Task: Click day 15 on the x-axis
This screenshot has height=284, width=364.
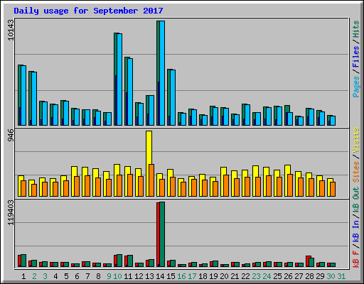Action: tap(171, 276)
